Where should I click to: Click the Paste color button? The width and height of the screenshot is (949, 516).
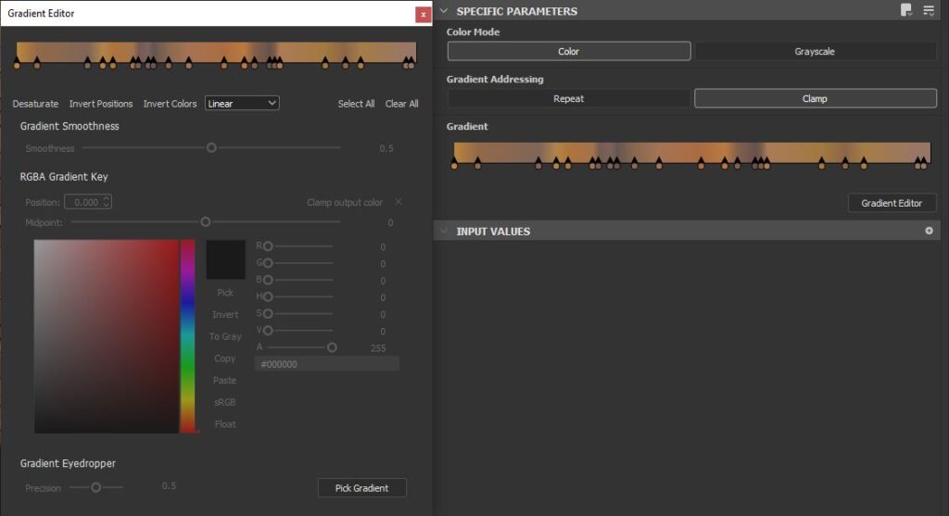224,380
